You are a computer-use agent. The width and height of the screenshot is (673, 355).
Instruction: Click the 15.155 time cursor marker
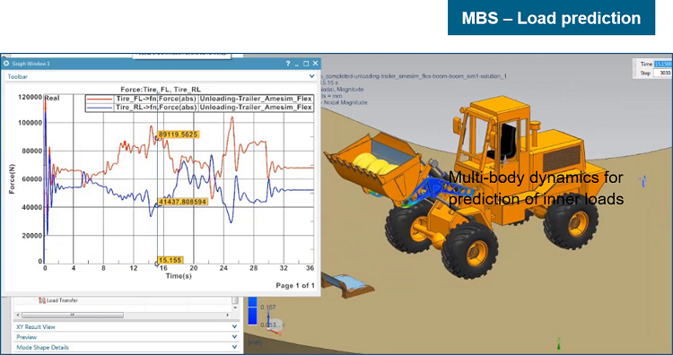click(170, 260)
